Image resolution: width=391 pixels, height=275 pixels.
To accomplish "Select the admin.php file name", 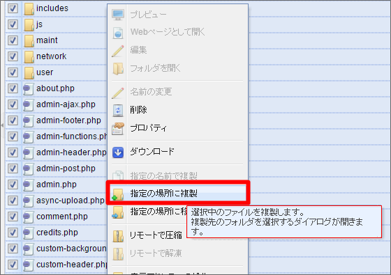I will pyautogui.click(x=57, y=184).
